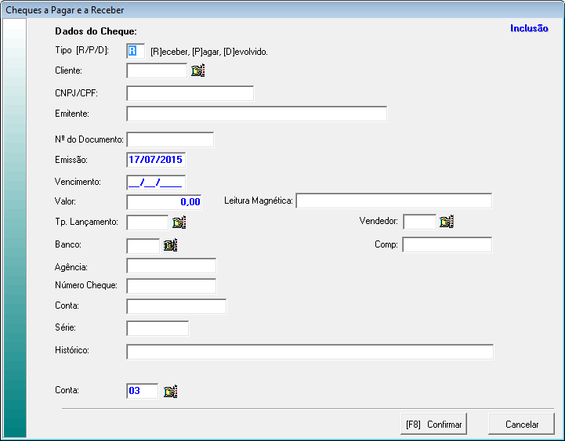Click the Nº do Documento field
The width and height of the screenshot is (565, 441).
170,140
